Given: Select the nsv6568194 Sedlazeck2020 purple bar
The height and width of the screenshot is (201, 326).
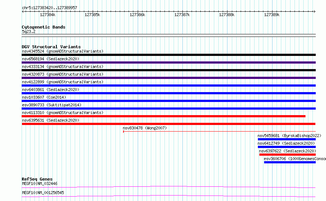Looking at the screenshot, I should click(168, 62).
